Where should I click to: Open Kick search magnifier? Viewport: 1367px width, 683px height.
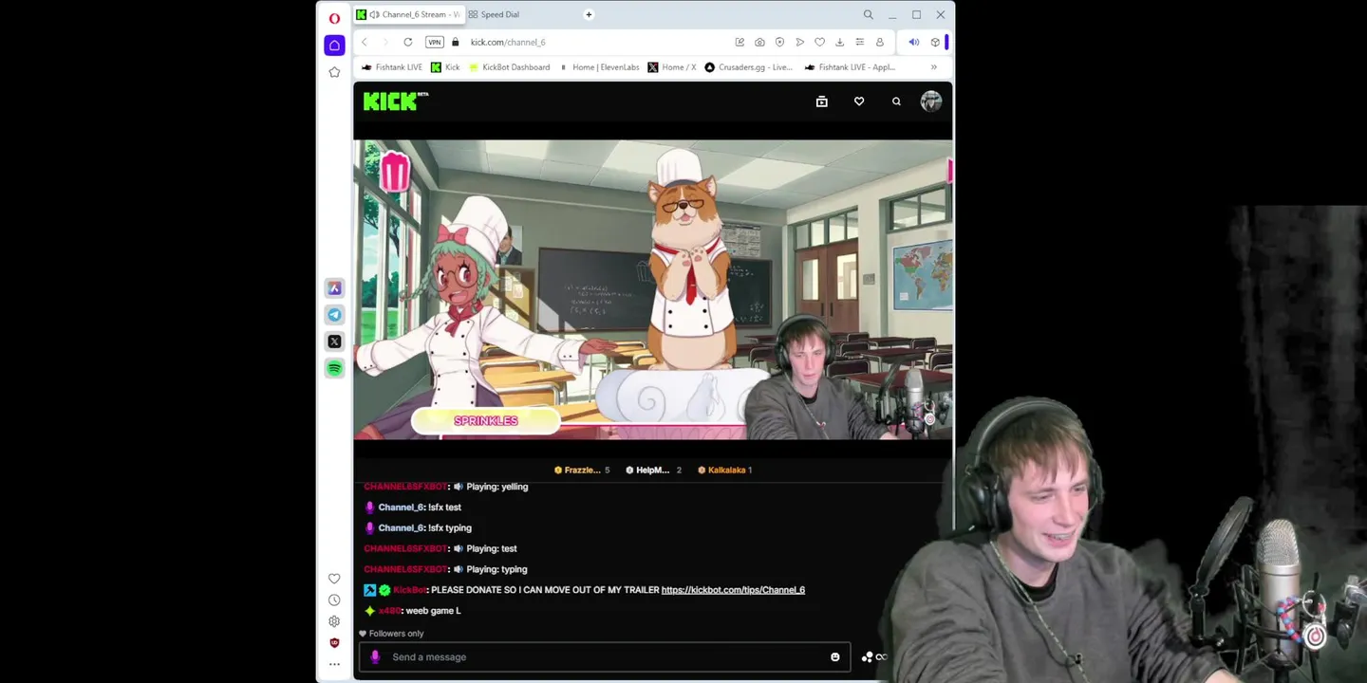tap(896, 102)
